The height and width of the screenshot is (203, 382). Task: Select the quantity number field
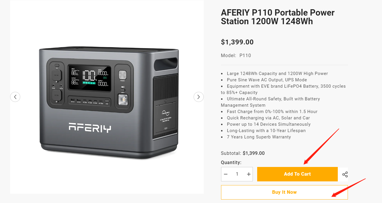pyautogui.click(x=237, y=174)
